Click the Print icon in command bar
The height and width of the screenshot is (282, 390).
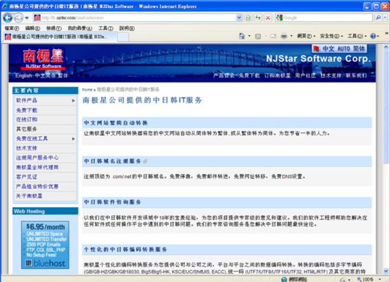[x=284, y=37]
